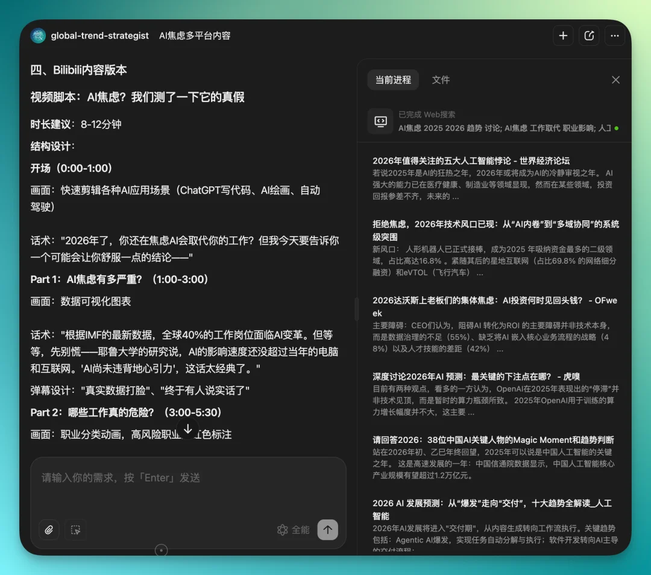Close the progress panel with the X
Screen dimensions: 651x575
coord(615,80)
